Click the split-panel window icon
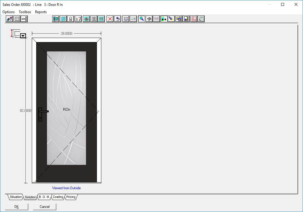Screen dimensions: 303x212 (56, 19)
